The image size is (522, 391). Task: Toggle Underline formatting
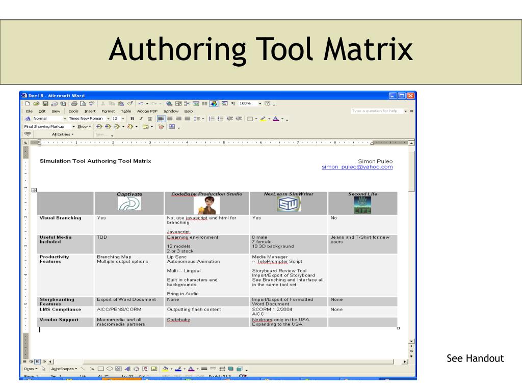coord(150,119)
